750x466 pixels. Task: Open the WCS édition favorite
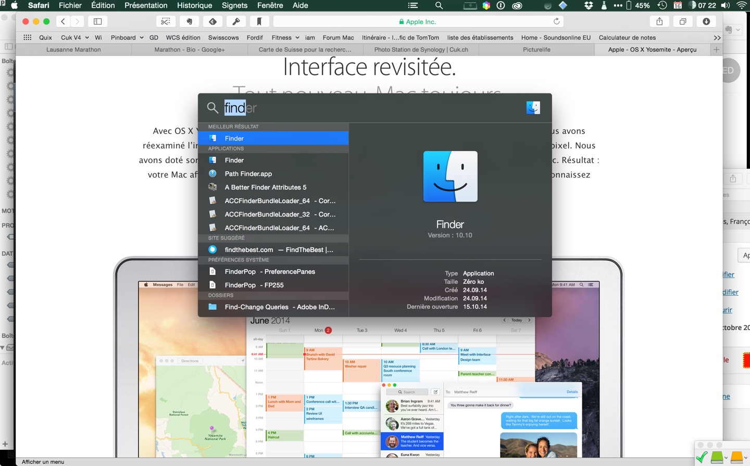[x=183, y=37]
